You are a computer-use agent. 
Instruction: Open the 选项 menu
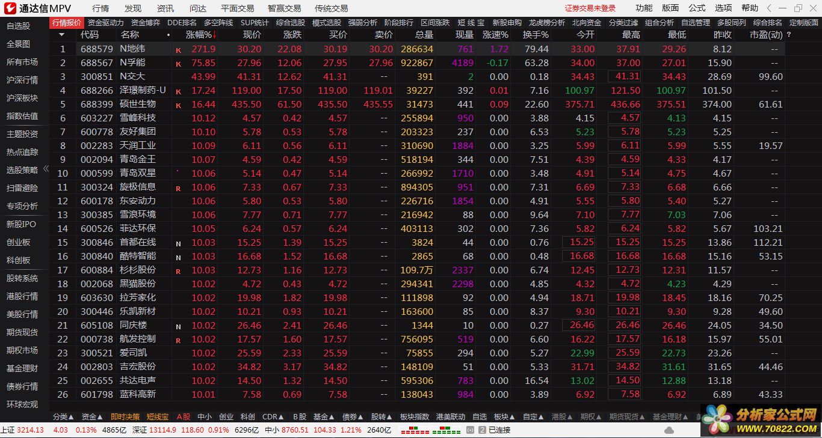coord(723,8)
